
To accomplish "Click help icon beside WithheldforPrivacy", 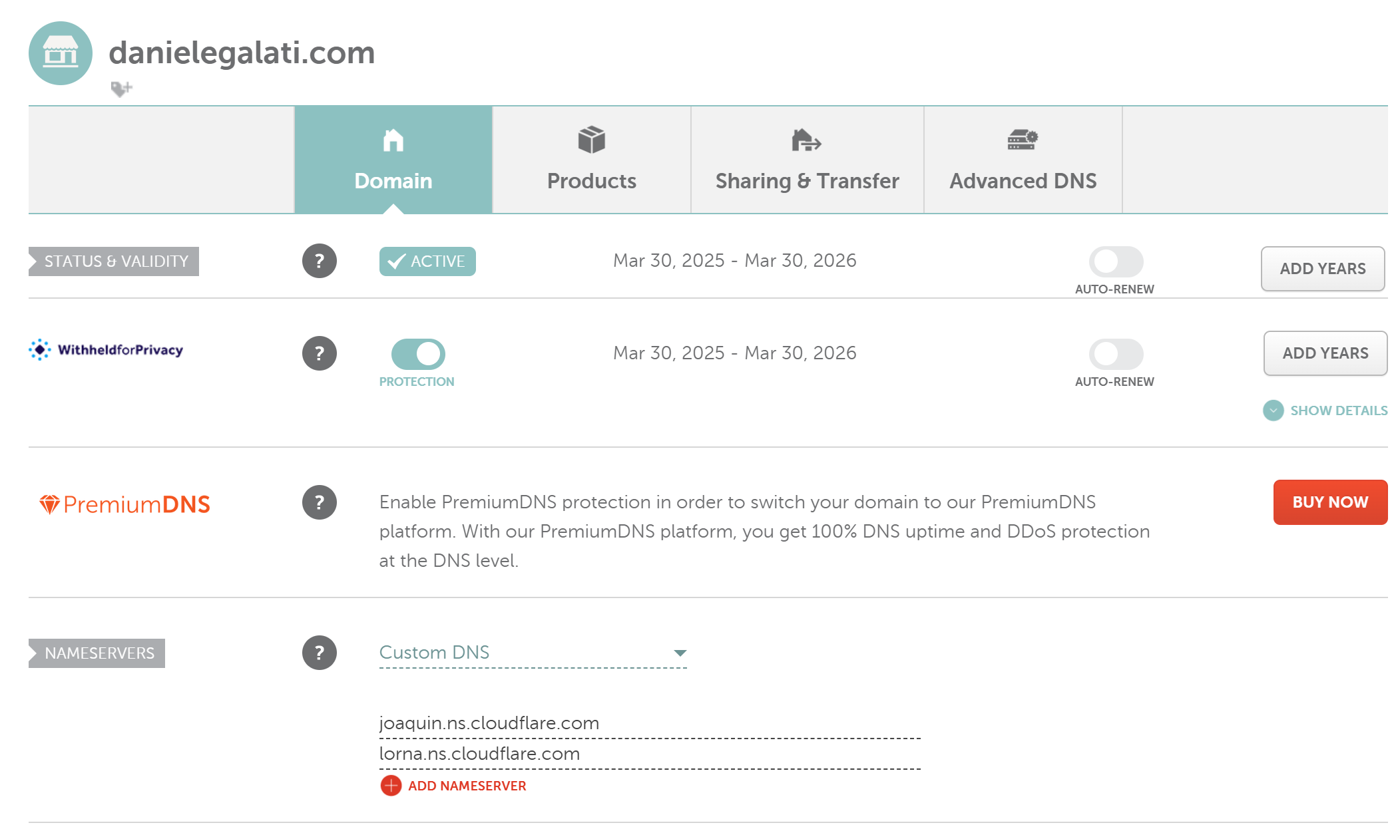I will click(320, 353).
